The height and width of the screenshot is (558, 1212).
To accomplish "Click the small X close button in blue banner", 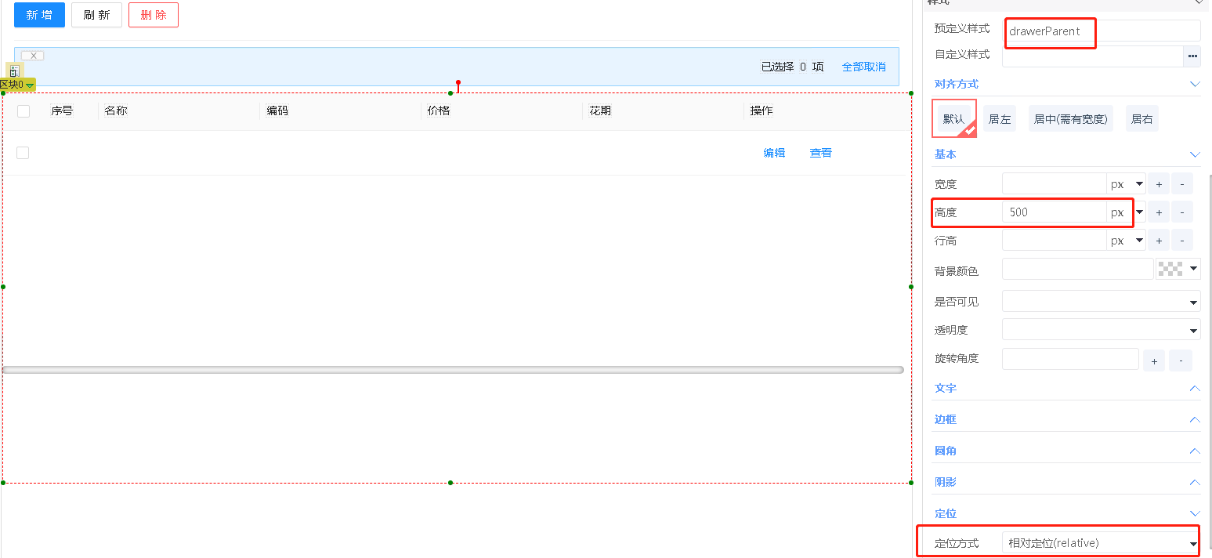I will [33, 56].
